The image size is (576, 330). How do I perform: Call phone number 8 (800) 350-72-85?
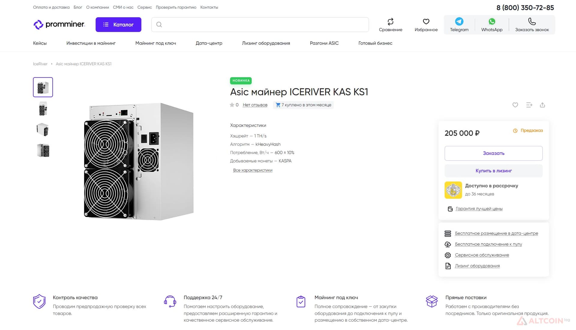pos(525,8)
